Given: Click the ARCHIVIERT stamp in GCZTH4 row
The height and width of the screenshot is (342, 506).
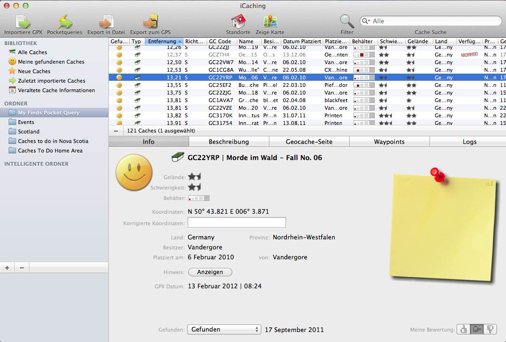Looking at the screenshot, I should 469,55.
